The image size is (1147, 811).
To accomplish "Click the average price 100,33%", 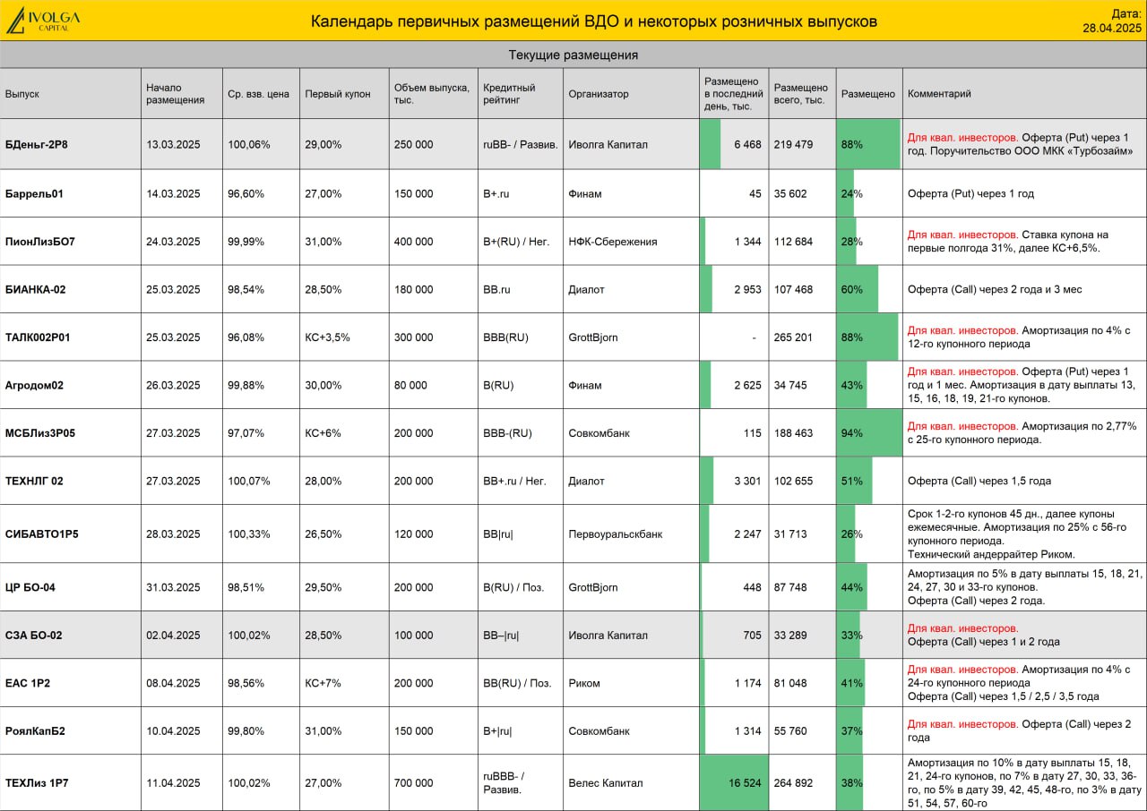I will click(x=249, y=534).
